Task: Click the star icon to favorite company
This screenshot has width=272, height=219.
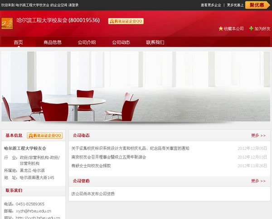Action: tap(221, 29)
